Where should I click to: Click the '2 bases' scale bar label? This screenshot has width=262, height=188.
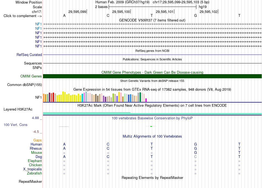point(101,7)
